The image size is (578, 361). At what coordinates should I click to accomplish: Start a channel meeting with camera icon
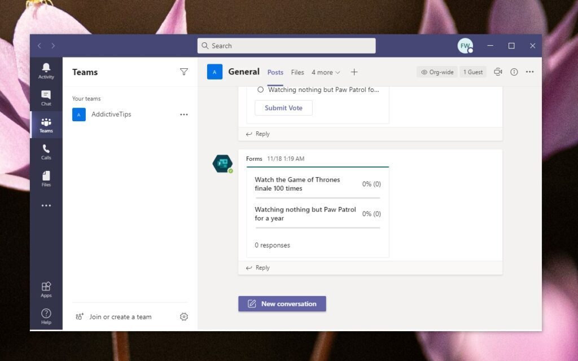click(498, 72)
